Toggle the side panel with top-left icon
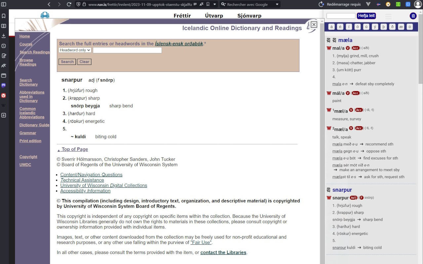423x264 pixels. 4,4
